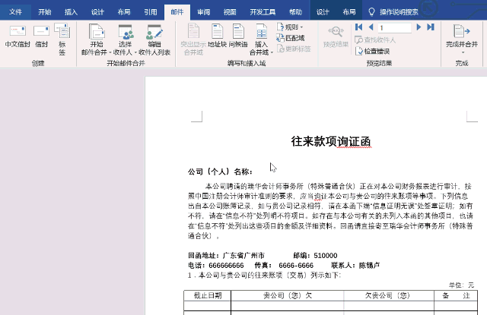Click the record number input field

point(396,27)
